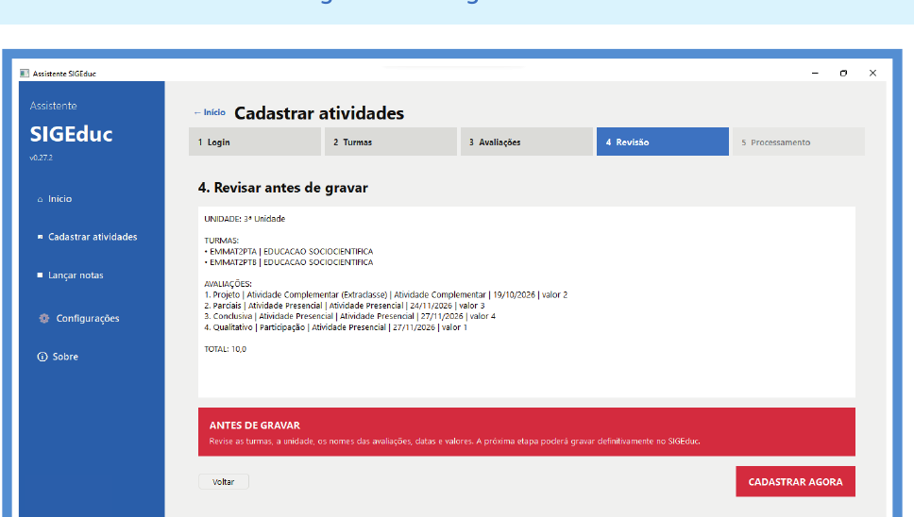Image resolution: width=914 pixels, height=517 pixels.
Task: Click the info icon beside Sobre
Action: [42, 357]
